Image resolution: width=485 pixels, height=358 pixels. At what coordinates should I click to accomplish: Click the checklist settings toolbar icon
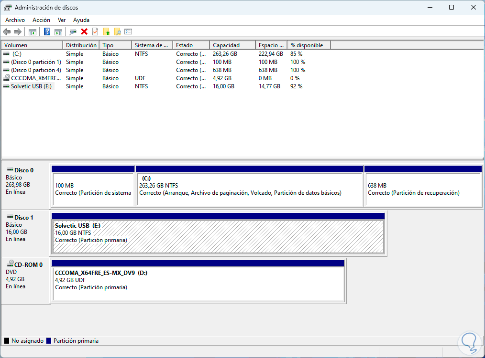point(128,32)
